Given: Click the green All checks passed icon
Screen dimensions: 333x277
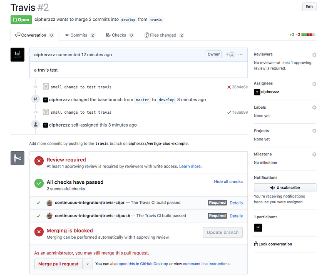Looking at the screenshot, I should coord(39,183).
